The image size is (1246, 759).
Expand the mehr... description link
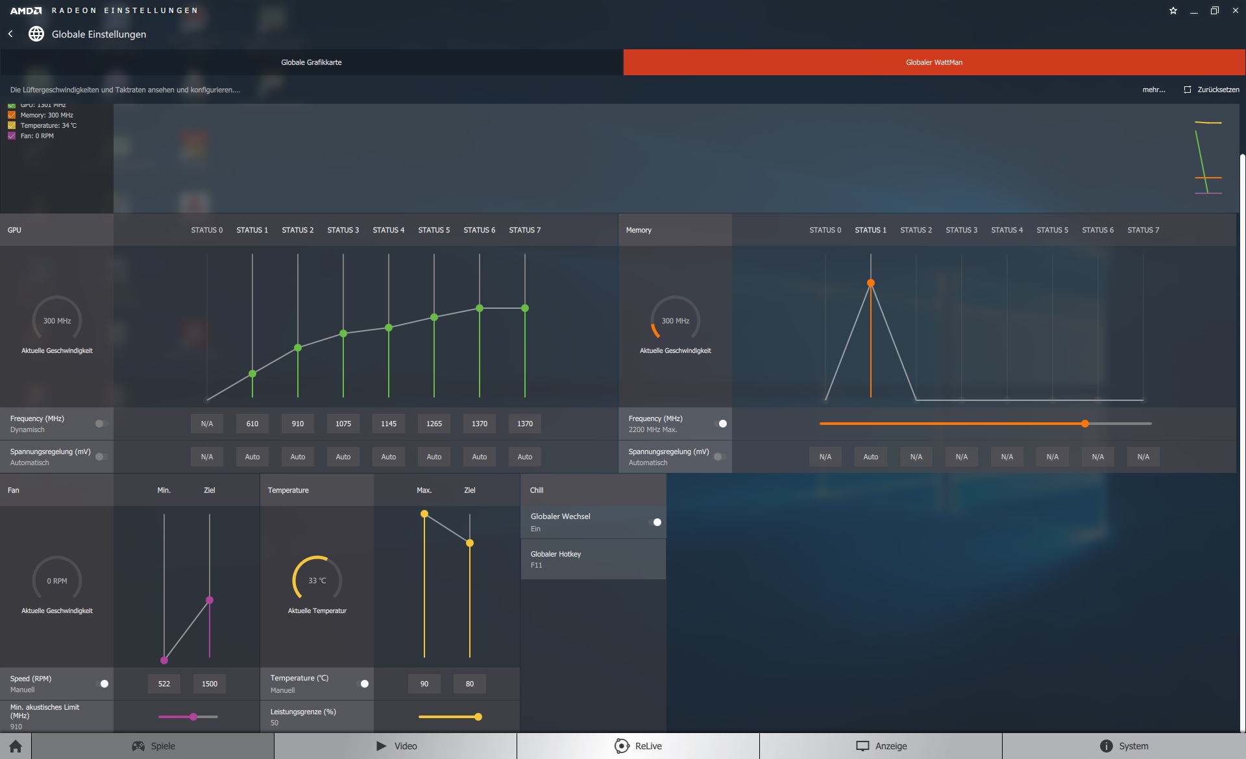pyautogui.click(x=1153, y=90)
